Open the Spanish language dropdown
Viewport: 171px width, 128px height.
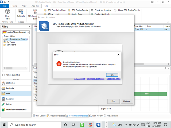[x=16, y=32]
